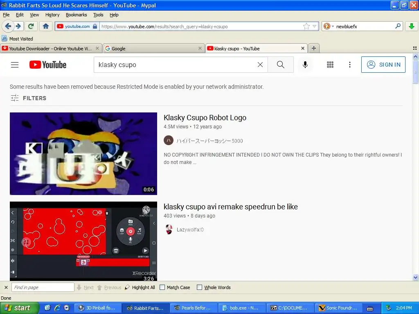Open the File menu
Viewport: 419px width, 314px height.
click(6, 15)
